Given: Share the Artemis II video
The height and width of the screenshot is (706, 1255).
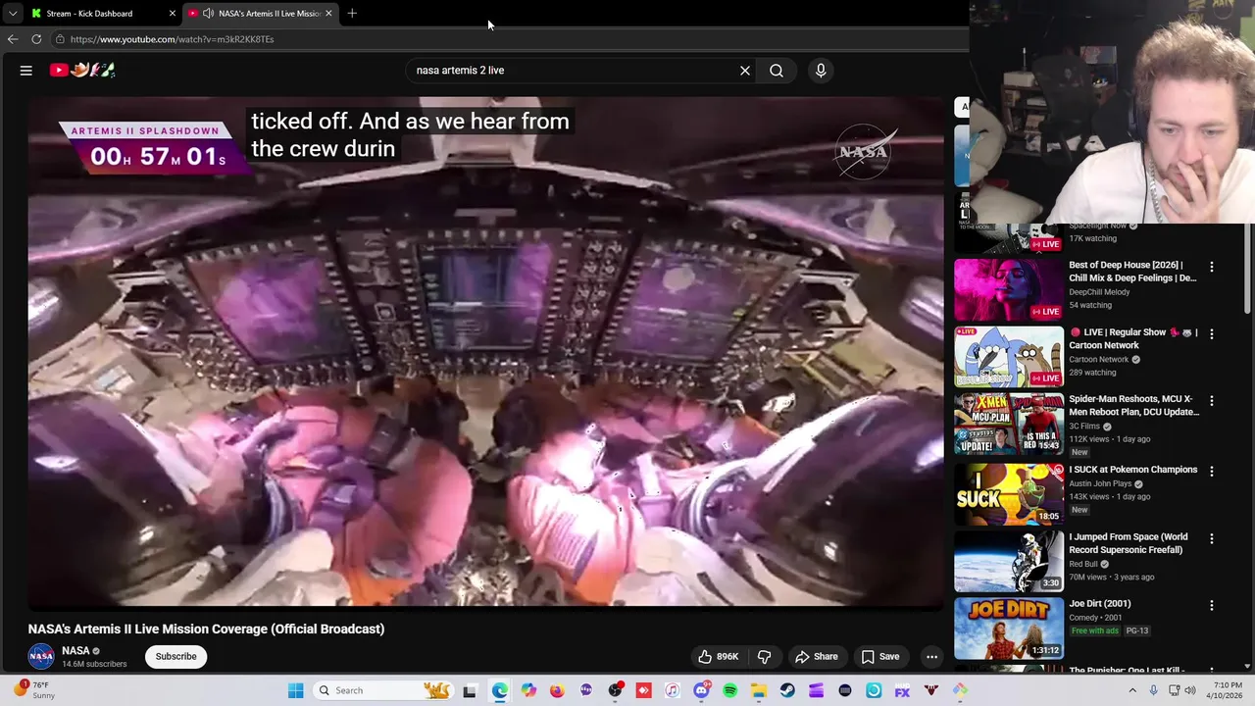Looking at the screenshot, I should tap(816, 657).
